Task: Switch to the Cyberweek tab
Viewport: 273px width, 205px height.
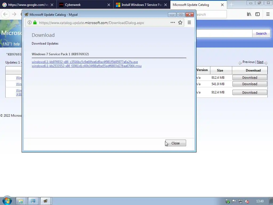Action: [x=85, y=5]
